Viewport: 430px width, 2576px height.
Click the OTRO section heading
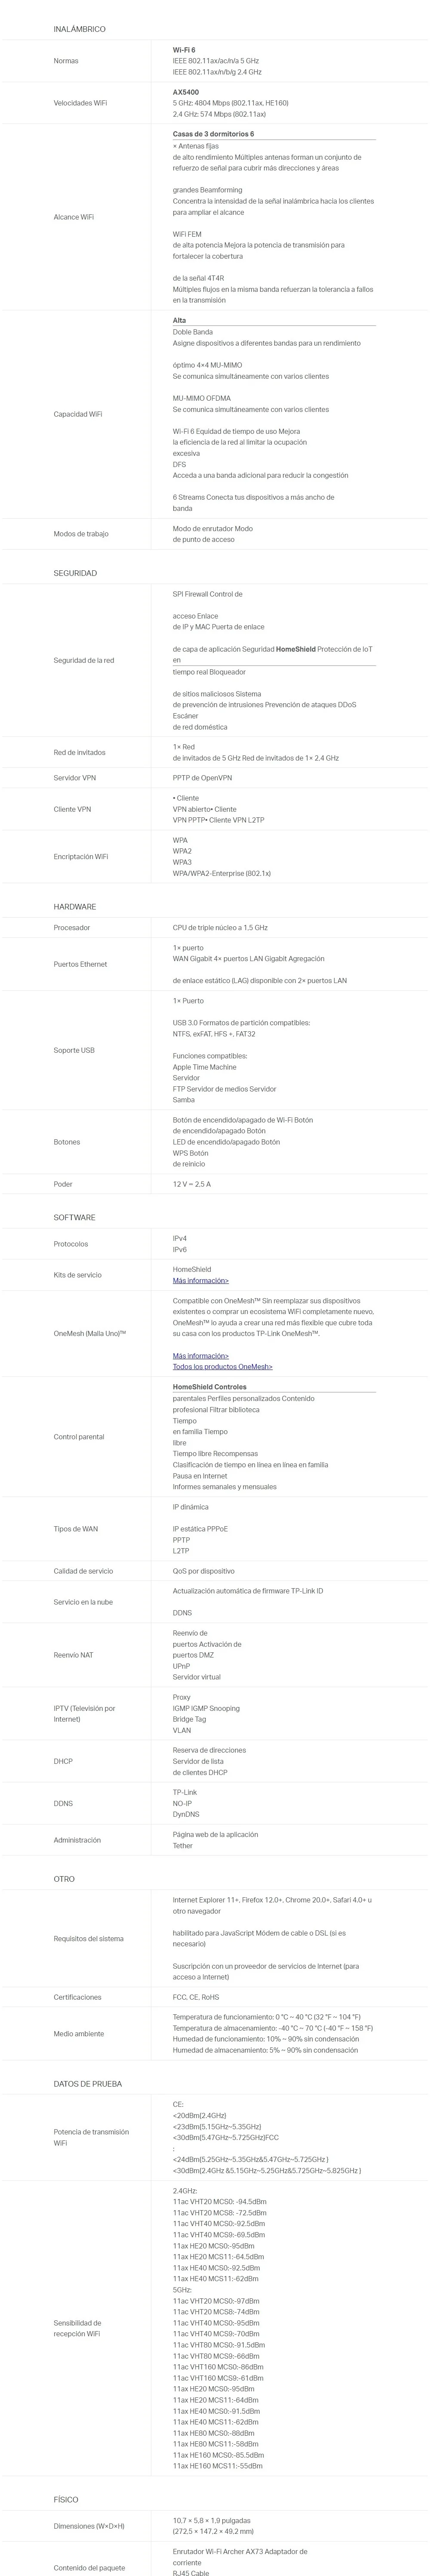pyautogui.click(x=64, y=1879)
